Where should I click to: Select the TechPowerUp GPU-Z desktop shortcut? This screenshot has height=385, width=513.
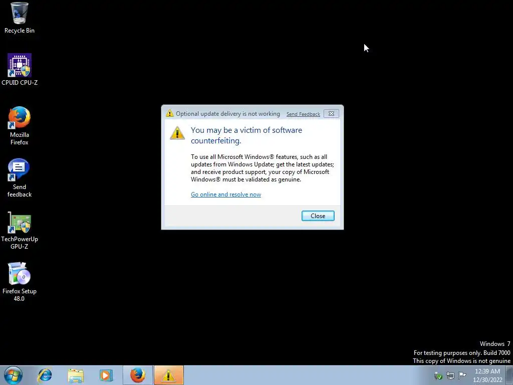coord(20,230)
